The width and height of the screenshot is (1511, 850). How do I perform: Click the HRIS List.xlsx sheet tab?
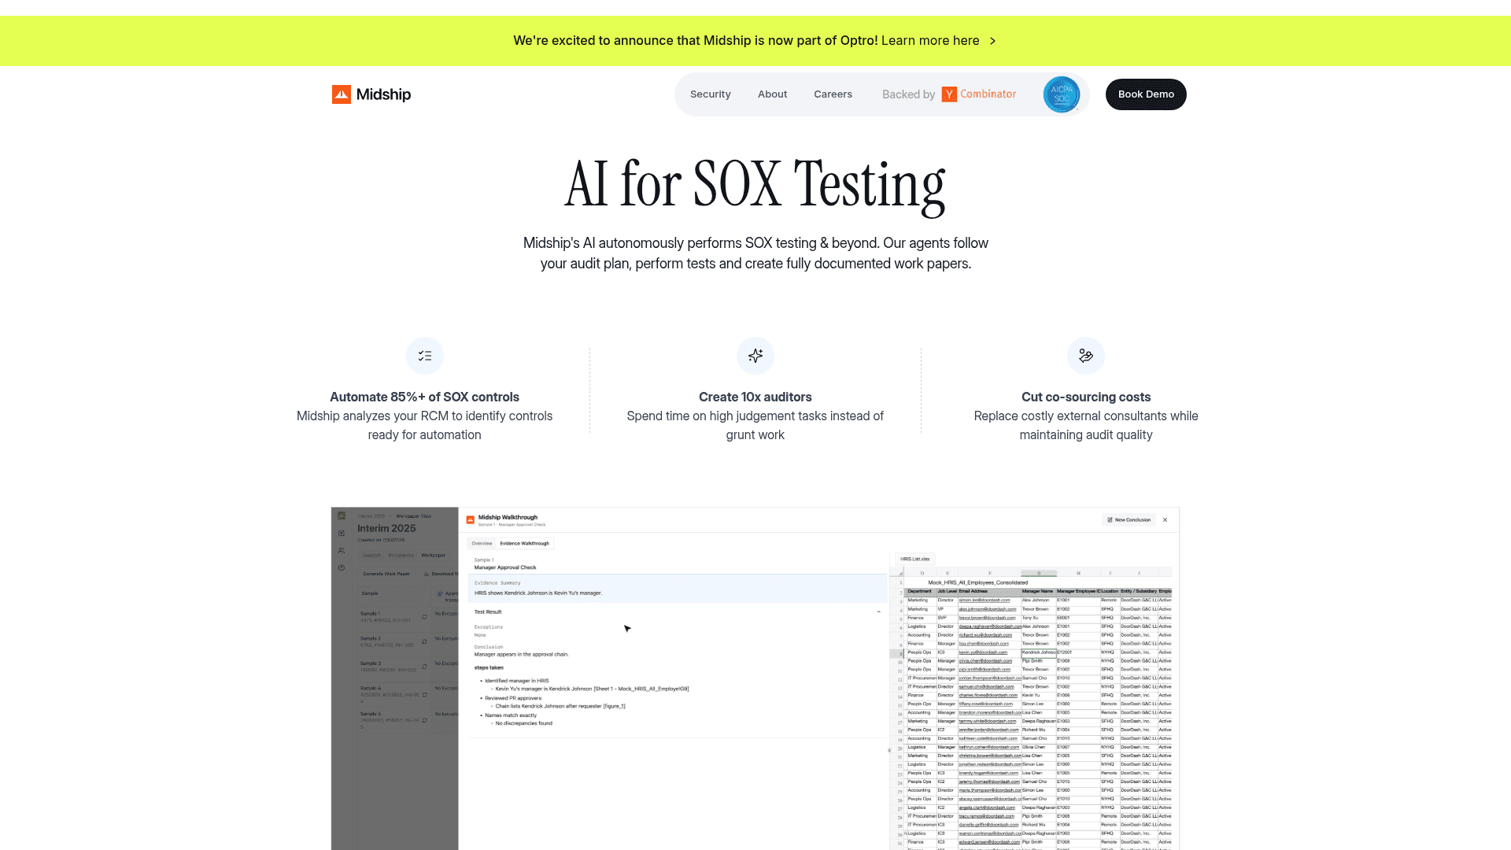click(x=915, y=560)
